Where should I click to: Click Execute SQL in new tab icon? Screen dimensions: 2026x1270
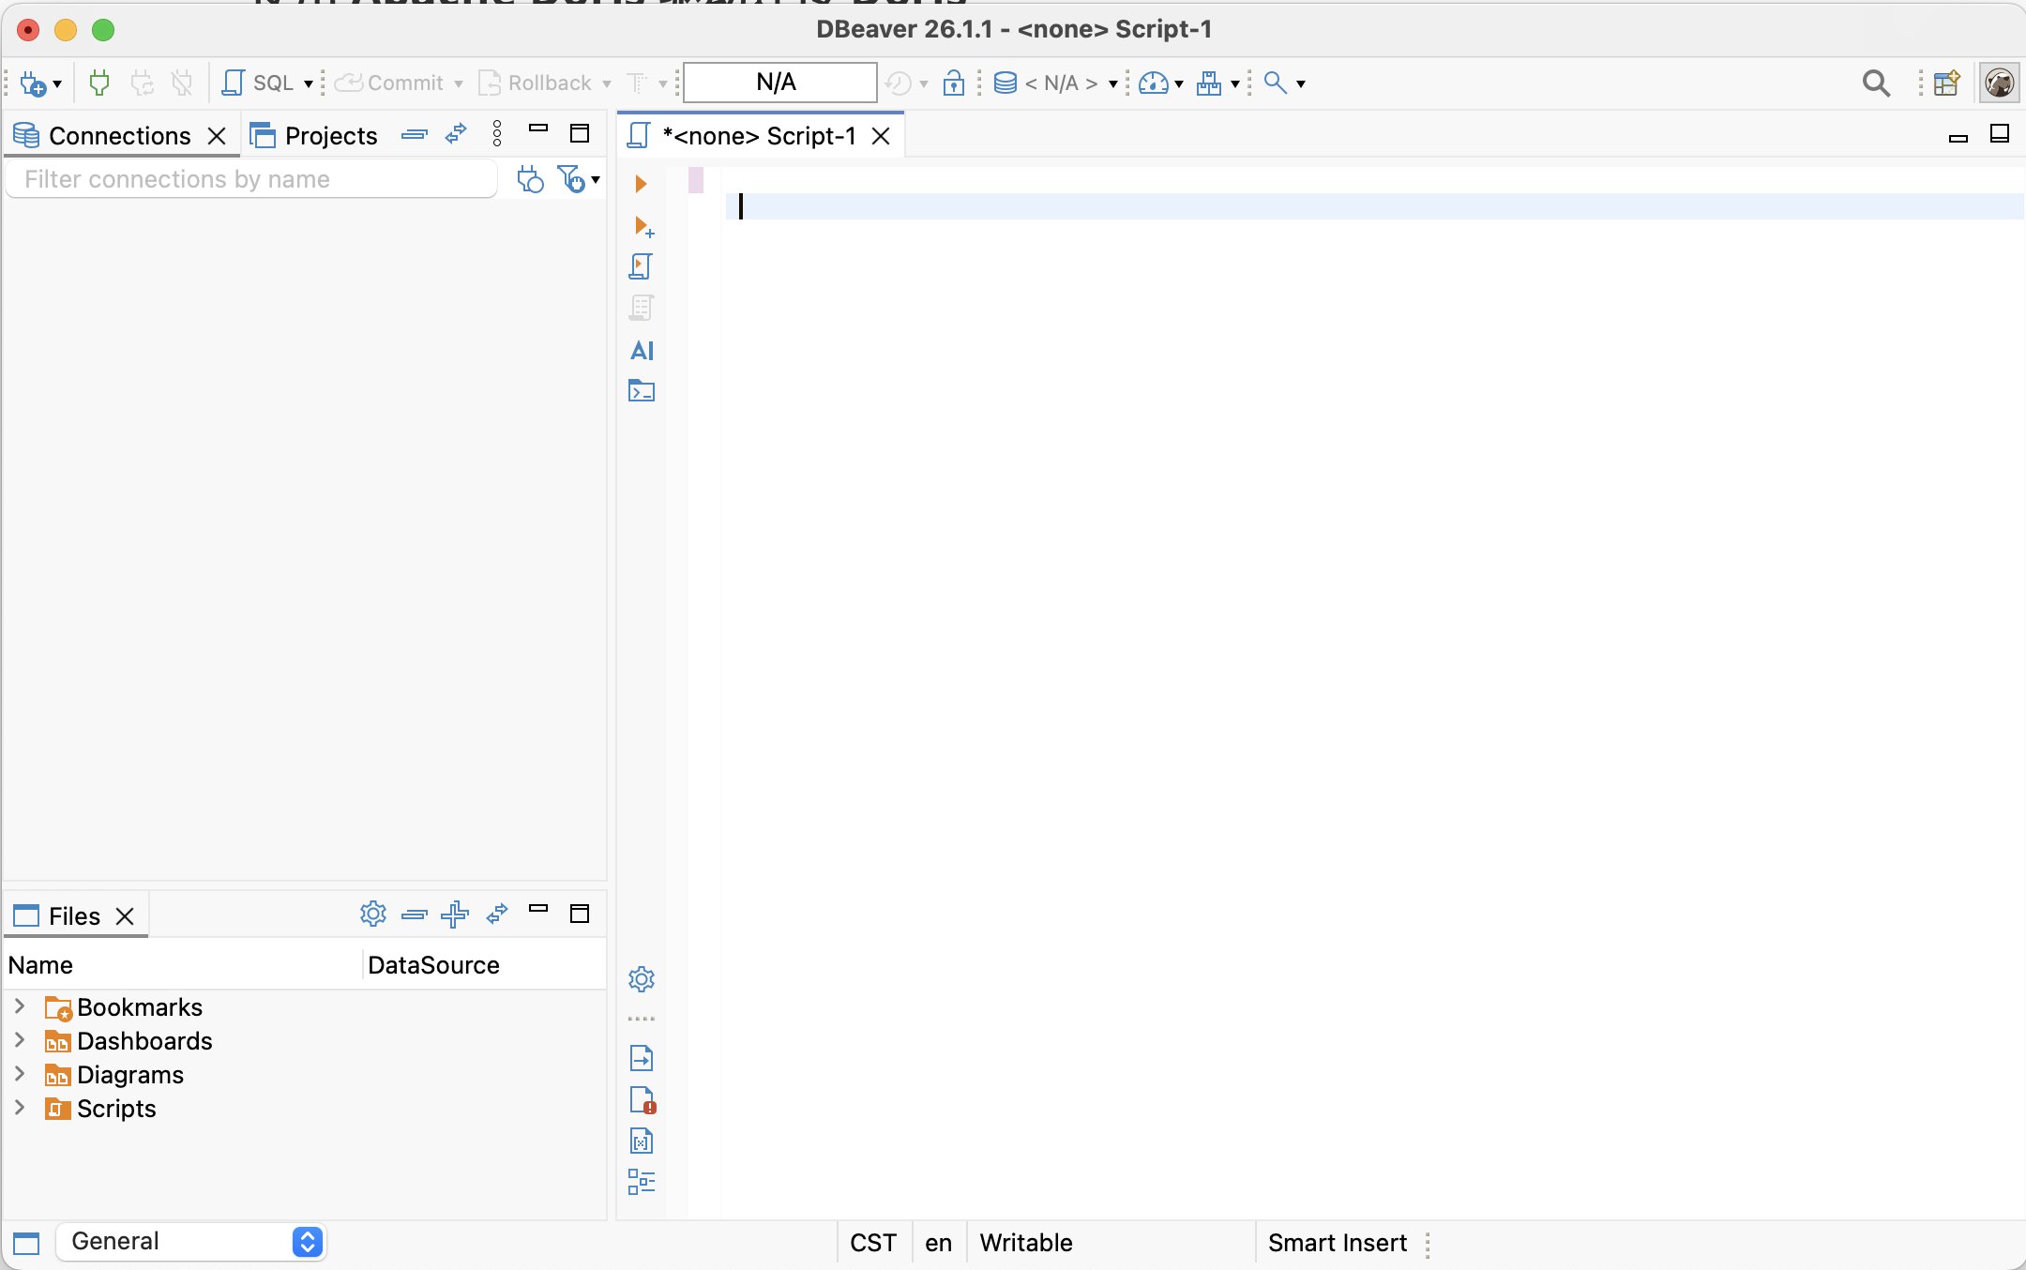(x=643, y=226)
